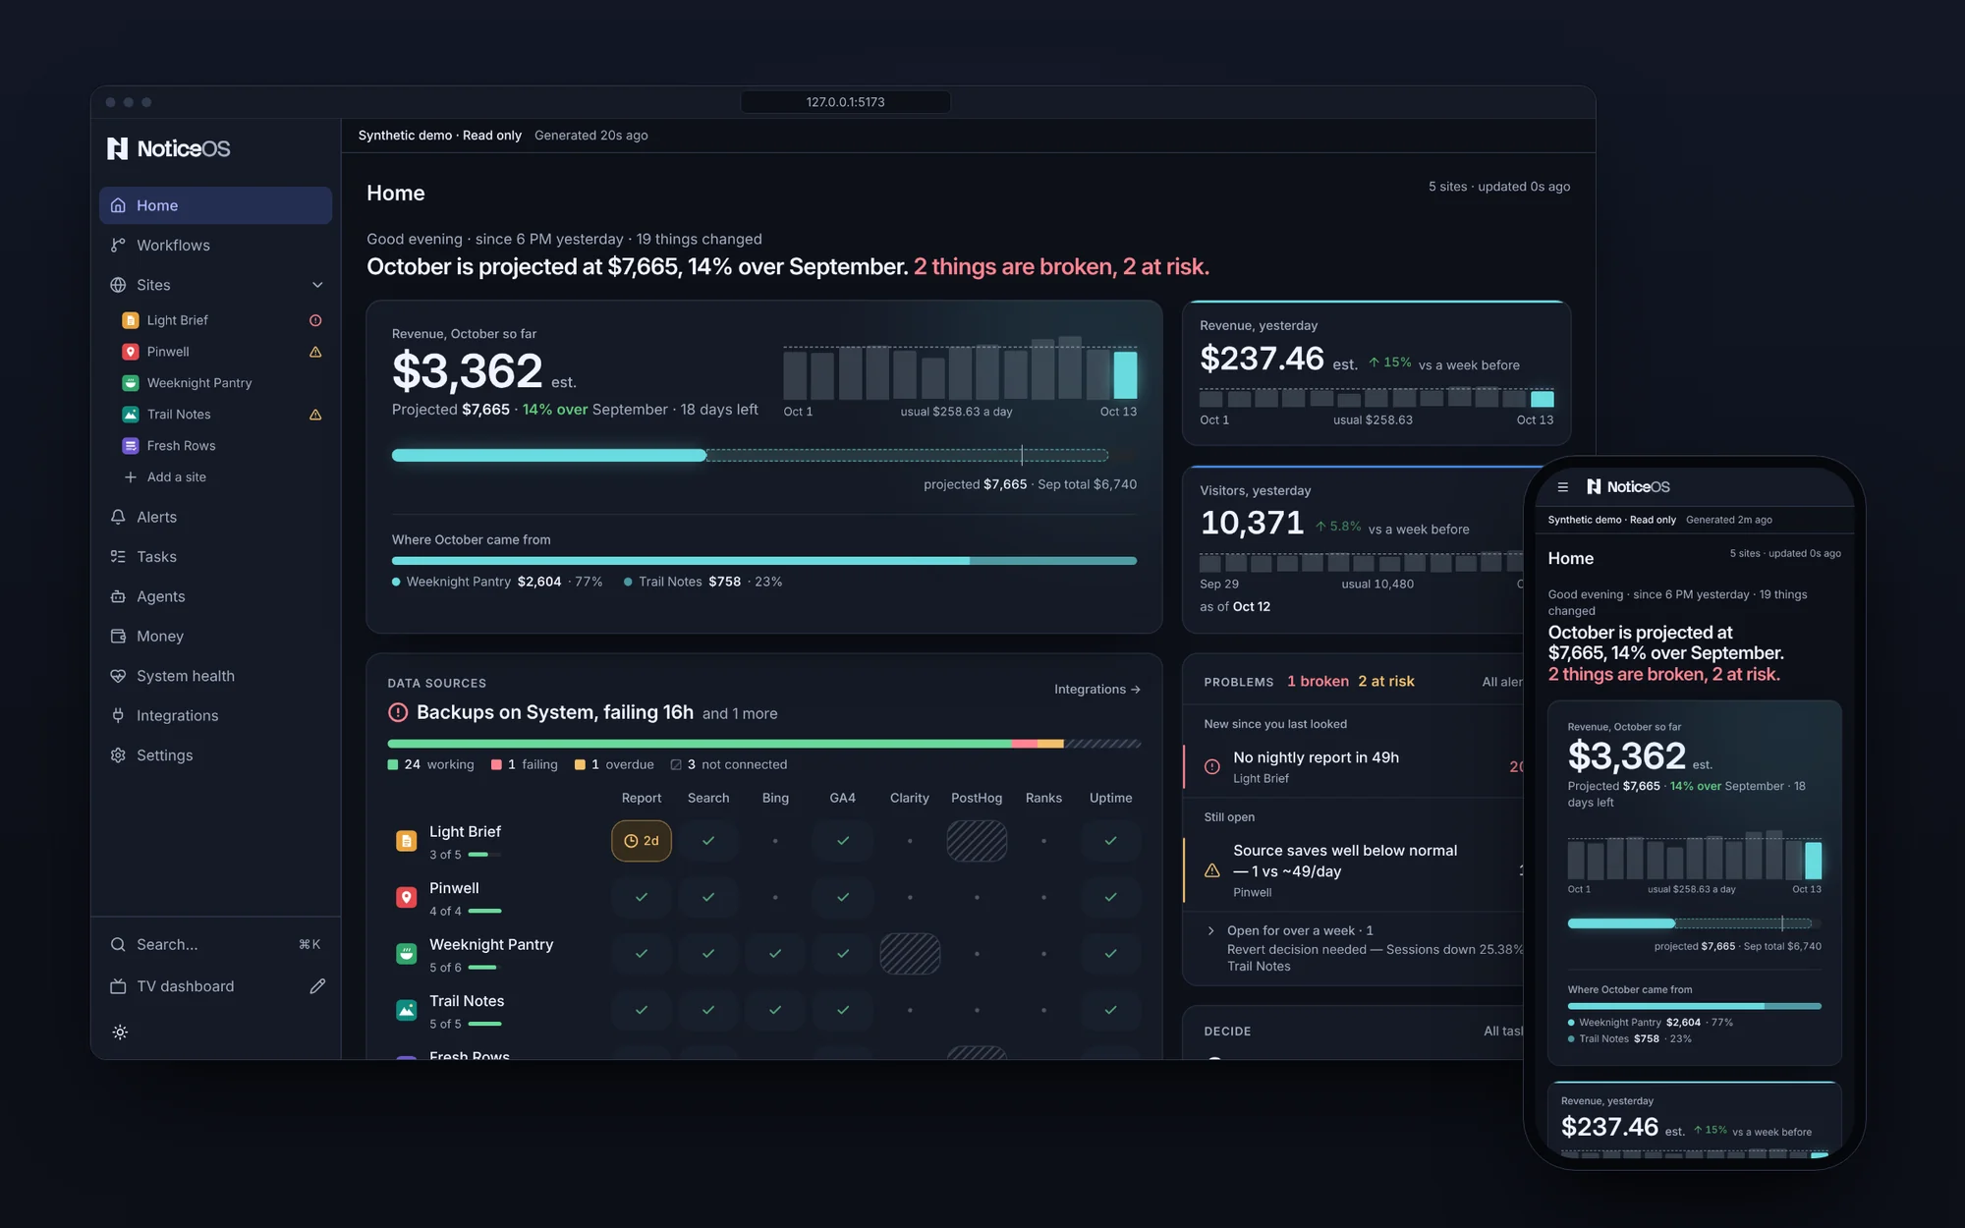The height and width of the screenshot is (1228, 1965).
Task: Open 'No nightly report in 49h' problem
Action: (x=1354, y=767)
